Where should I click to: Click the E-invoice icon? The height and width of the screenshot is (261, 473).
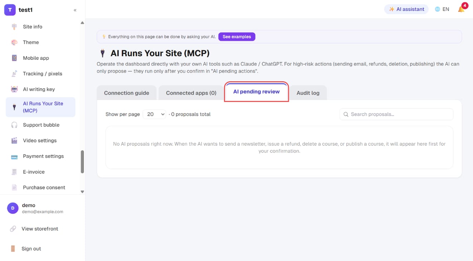coord(14,172)
